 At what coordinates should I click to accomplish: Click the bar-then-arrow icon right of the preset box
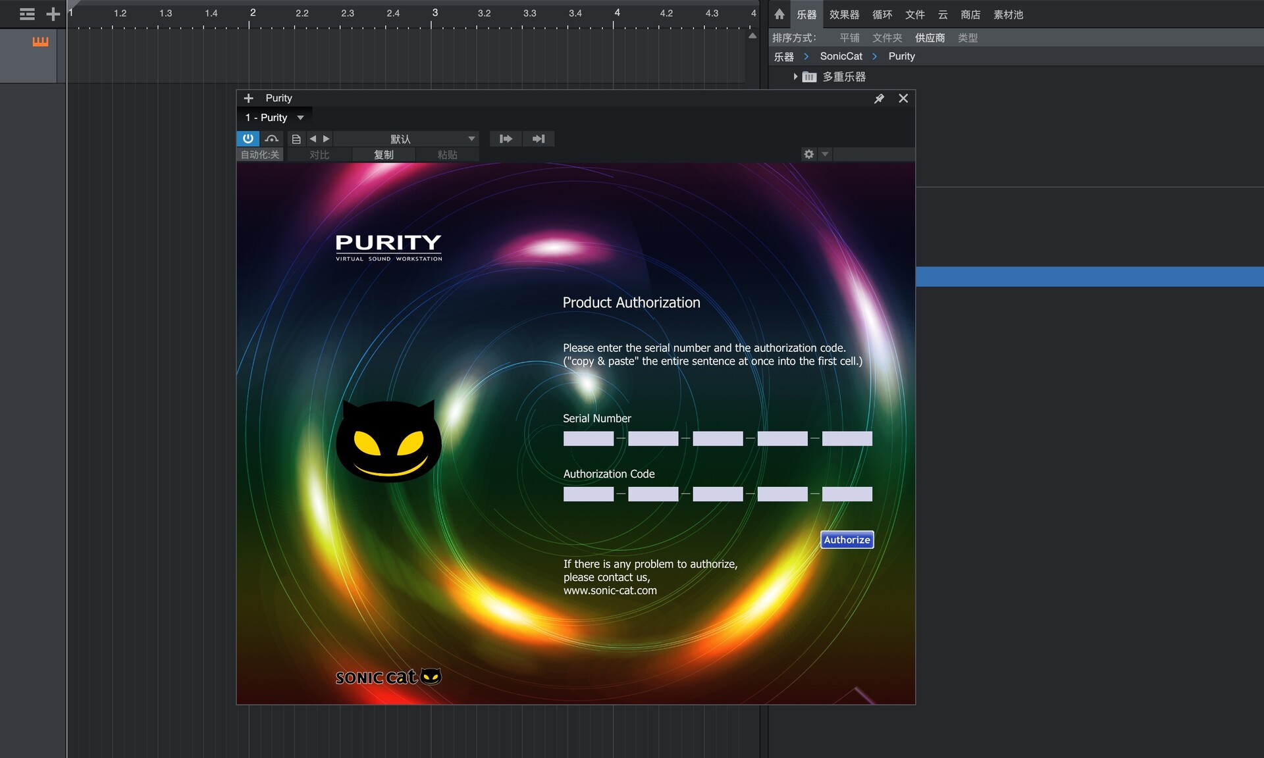(506, 139)
